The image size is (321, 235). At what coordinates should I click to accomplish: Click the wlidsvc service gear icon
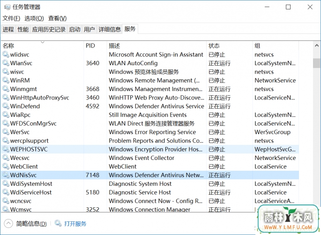tap(6, 54)
